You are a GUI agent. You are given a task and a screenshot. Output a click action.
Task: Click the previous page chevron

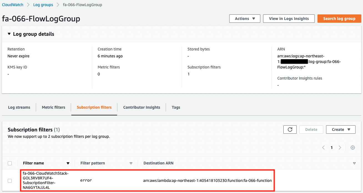(323, 148)
